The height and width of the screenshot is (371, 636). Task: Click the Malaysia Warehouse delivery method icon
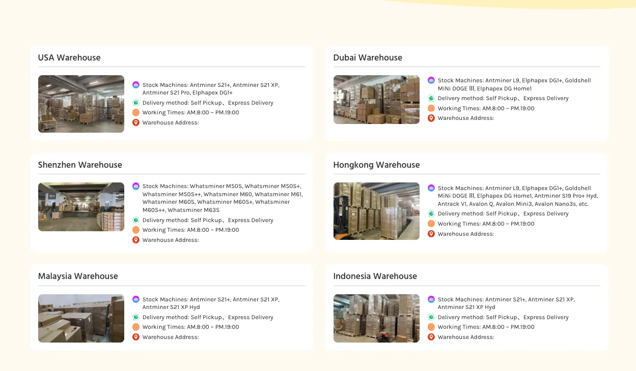point(136,317)
